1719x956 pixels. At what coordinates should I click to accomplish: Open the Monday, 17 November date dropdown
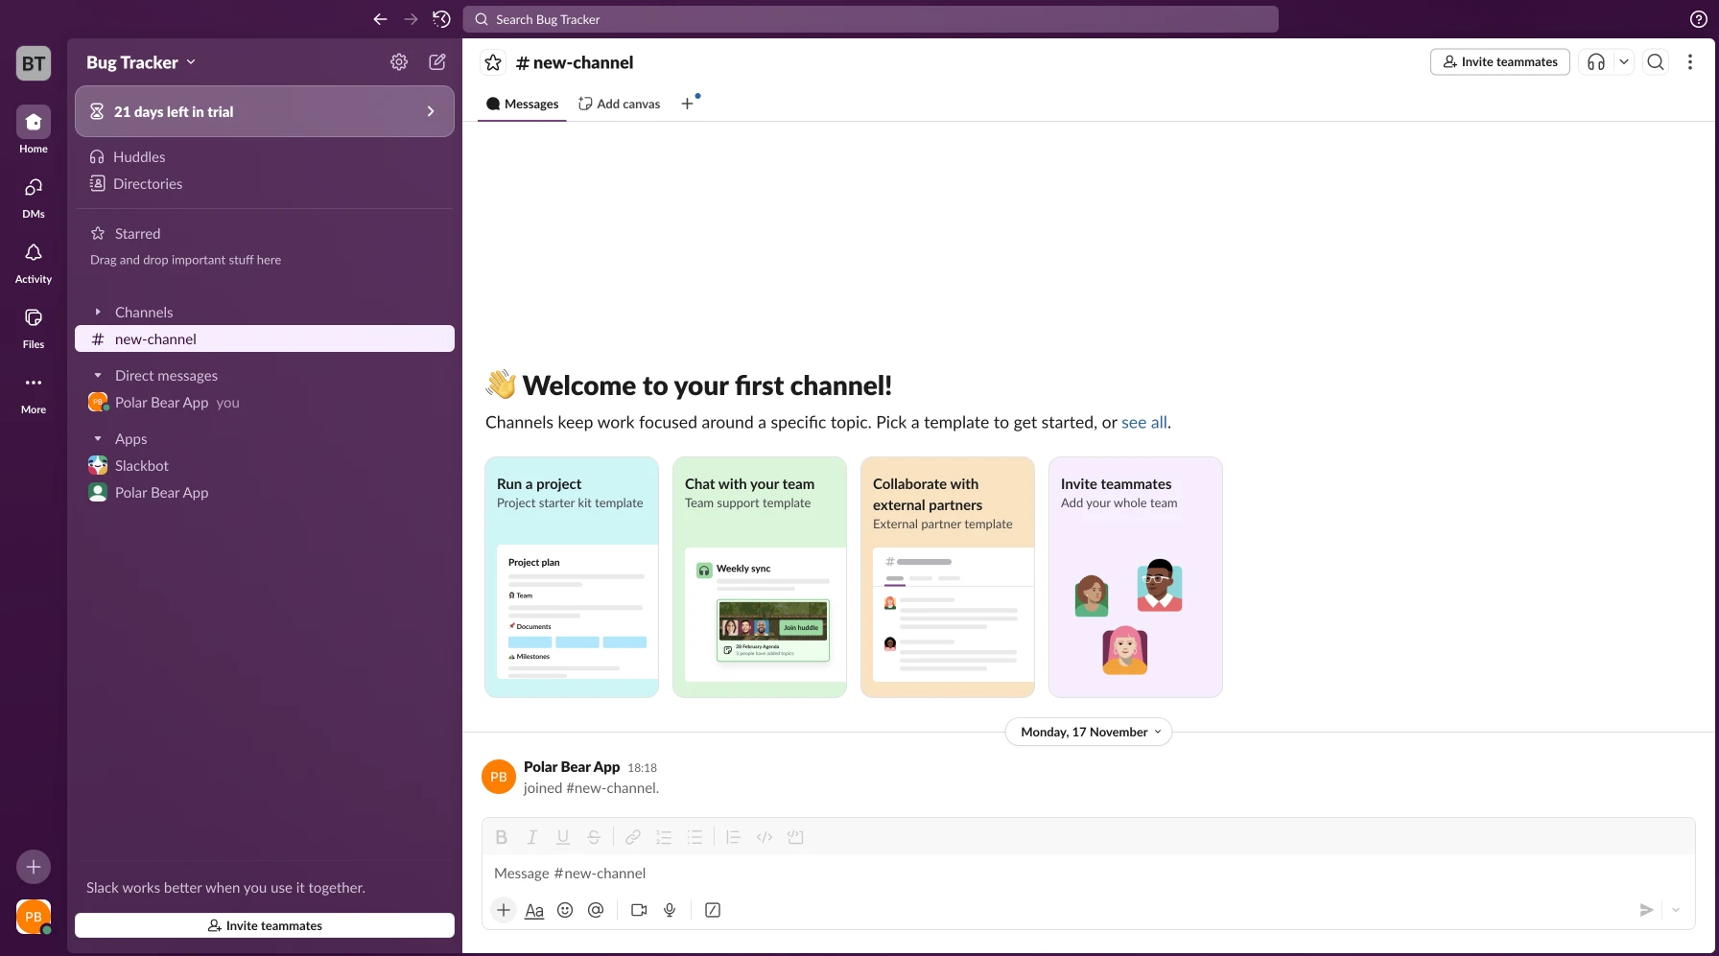(1088, 732)
